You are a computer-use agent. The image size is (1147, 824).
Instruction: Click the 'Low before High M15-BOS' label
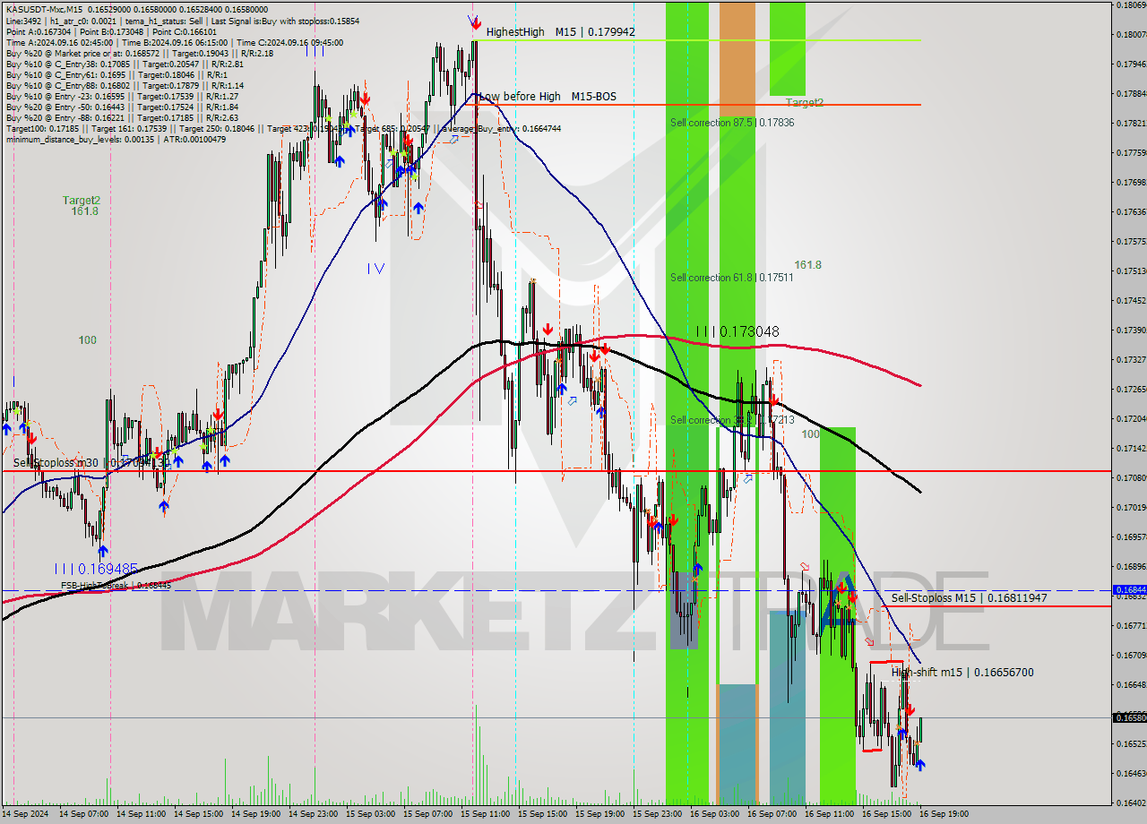pos(548,96)
